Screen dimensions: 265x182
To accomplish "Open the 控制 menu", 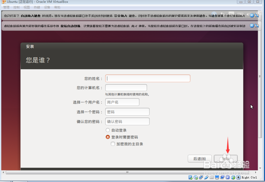I will tap(16, 7).
